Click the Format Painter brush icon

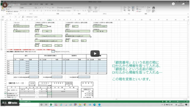pyautogui.click(x=7, y=12)
